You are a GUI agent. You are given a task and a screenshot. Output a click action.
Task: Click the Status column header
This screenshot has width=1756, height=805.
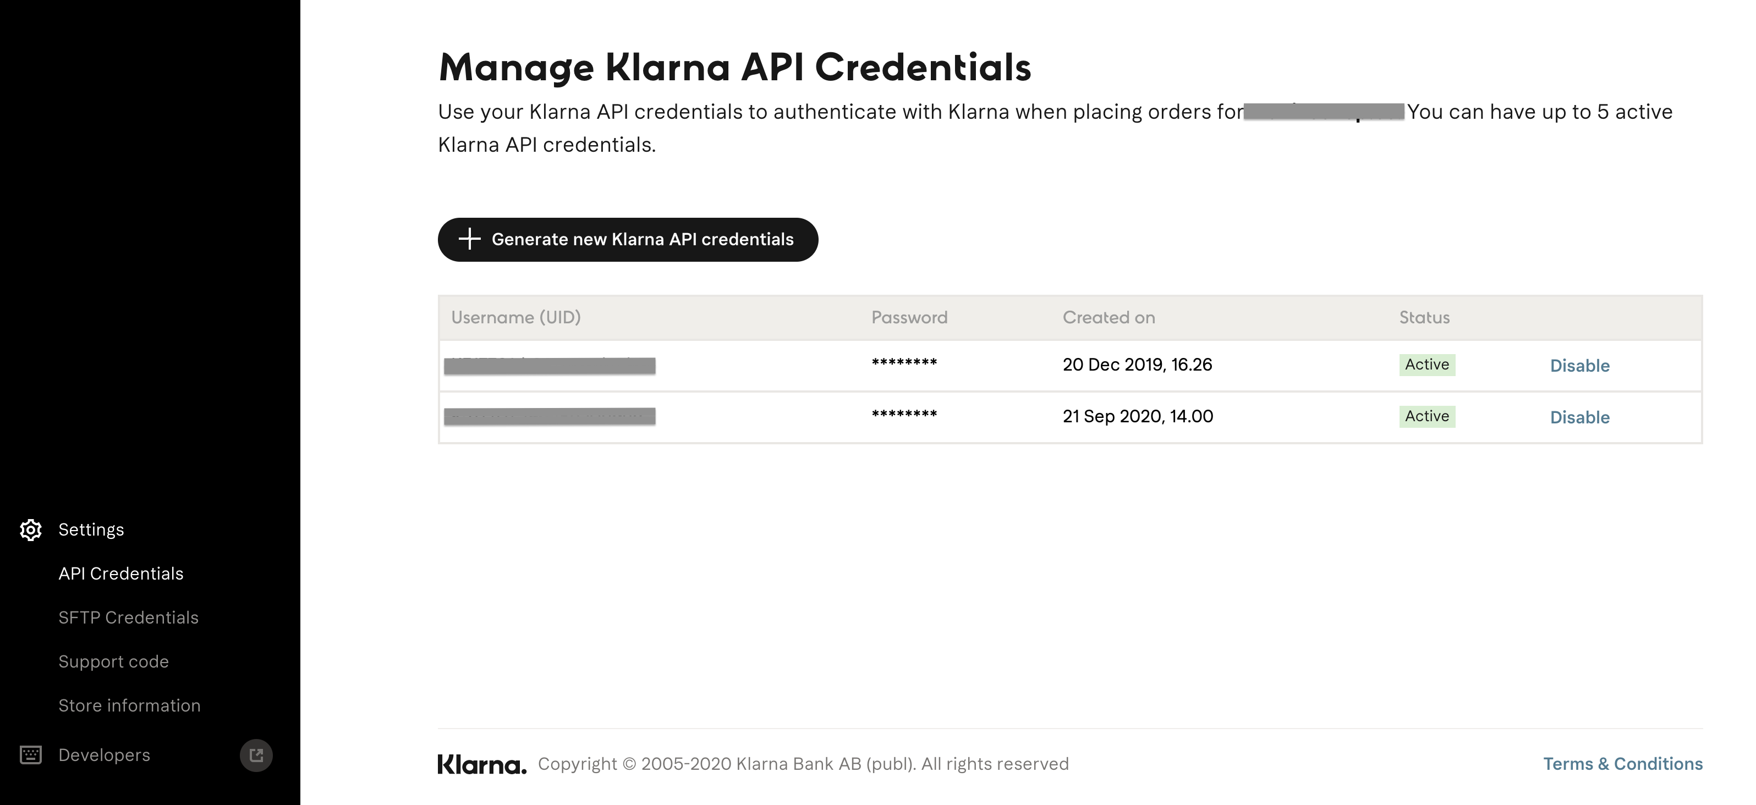coord(1424,317)
